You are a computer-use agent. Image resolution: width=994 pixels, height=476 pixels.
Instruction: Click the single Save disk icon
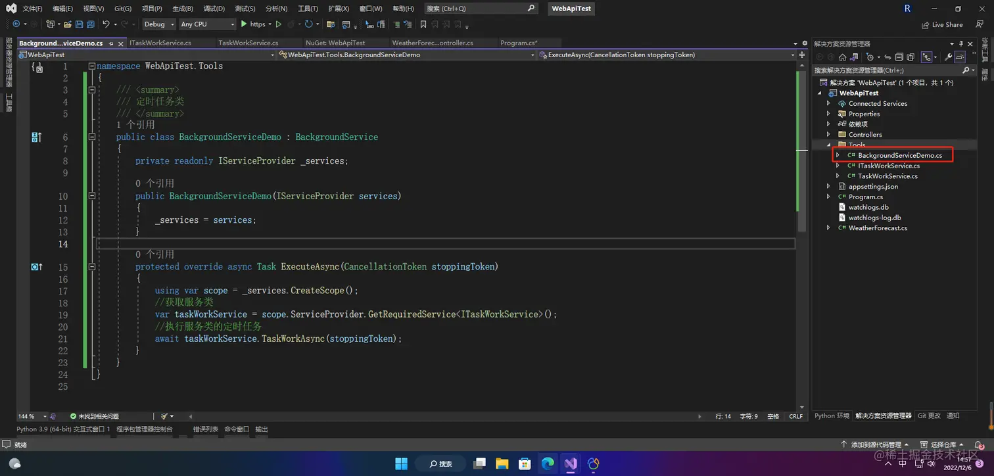click(x=79, y=24)
